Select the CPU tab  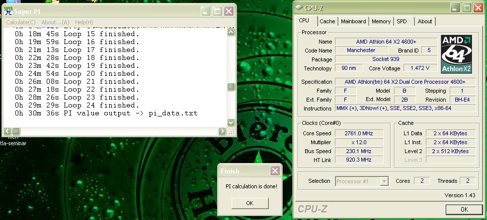(x=304, y=21)
